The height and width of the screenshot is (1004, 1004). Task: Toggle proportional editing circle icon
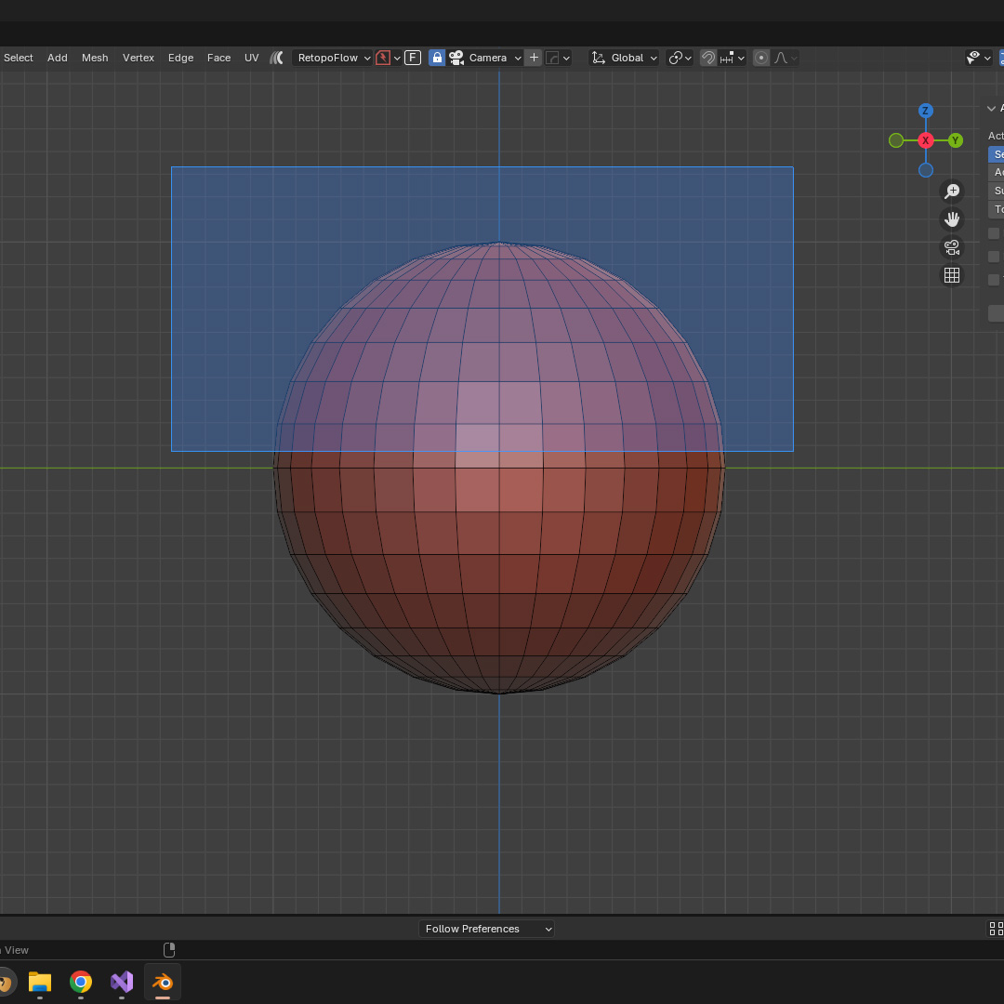coord(761,58)
